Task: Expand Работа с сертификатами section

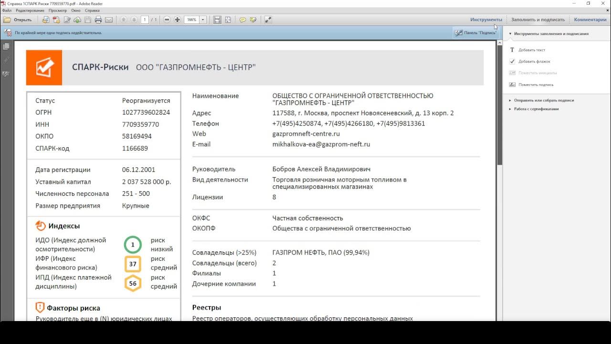Action: (510, 109)
